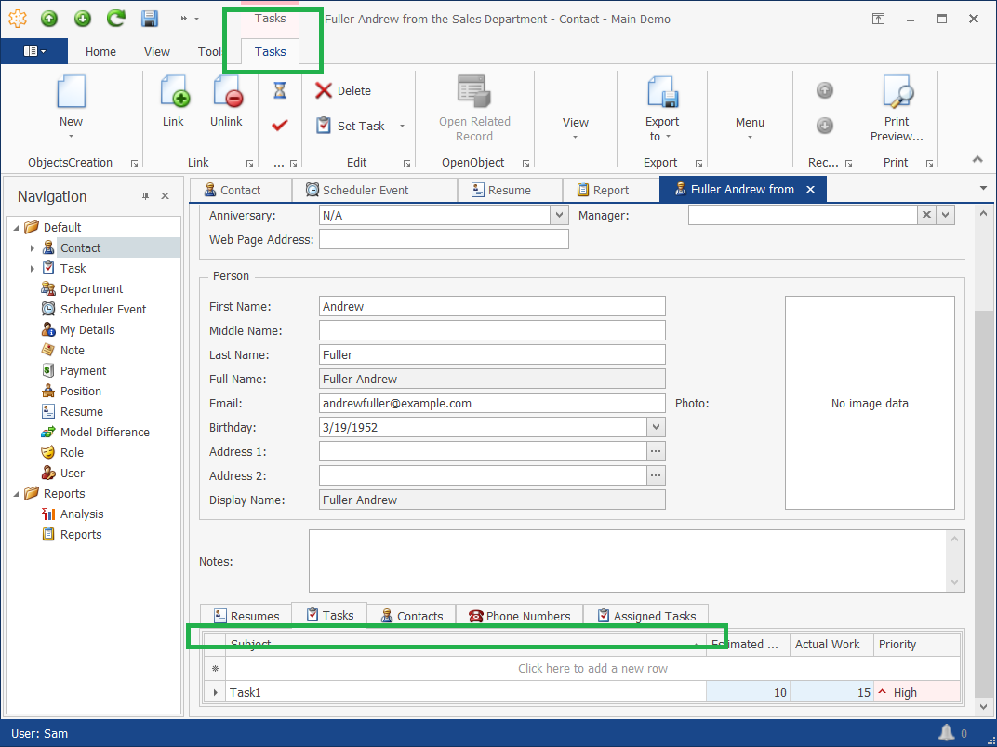
Task: Click the refresh icon in the quick access toolbar
Action: point(114,19)
